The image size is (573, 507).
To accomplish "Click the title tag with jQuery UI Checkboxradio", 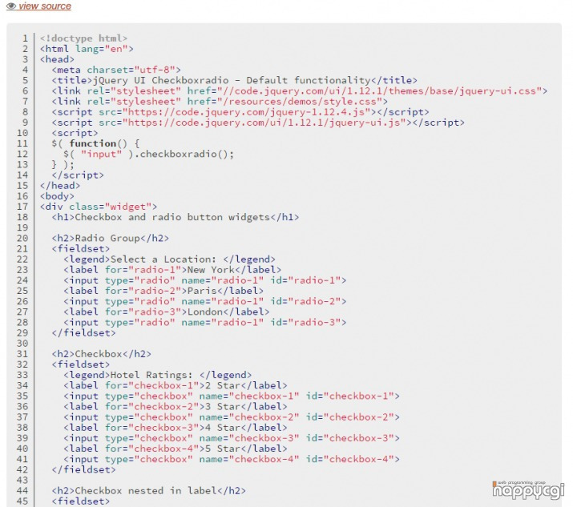I will pos(234,80).
